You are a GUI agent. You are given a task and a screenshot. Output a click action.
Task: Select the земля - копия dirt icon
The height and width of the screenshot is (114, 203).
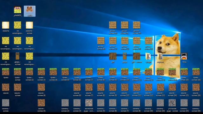tap(17, 87)
